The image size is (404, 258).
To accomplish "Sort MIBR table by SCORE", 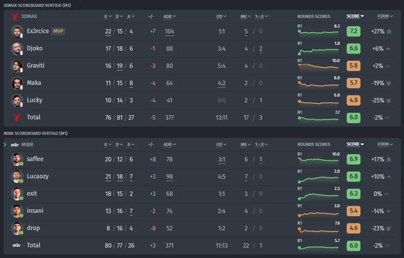I will tap(355, 144).
